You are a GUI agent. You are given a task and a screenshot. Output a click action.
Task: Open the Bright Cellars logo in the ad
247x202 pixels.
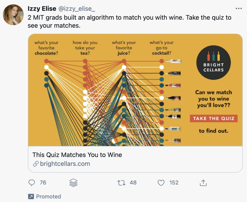(213, 62)
